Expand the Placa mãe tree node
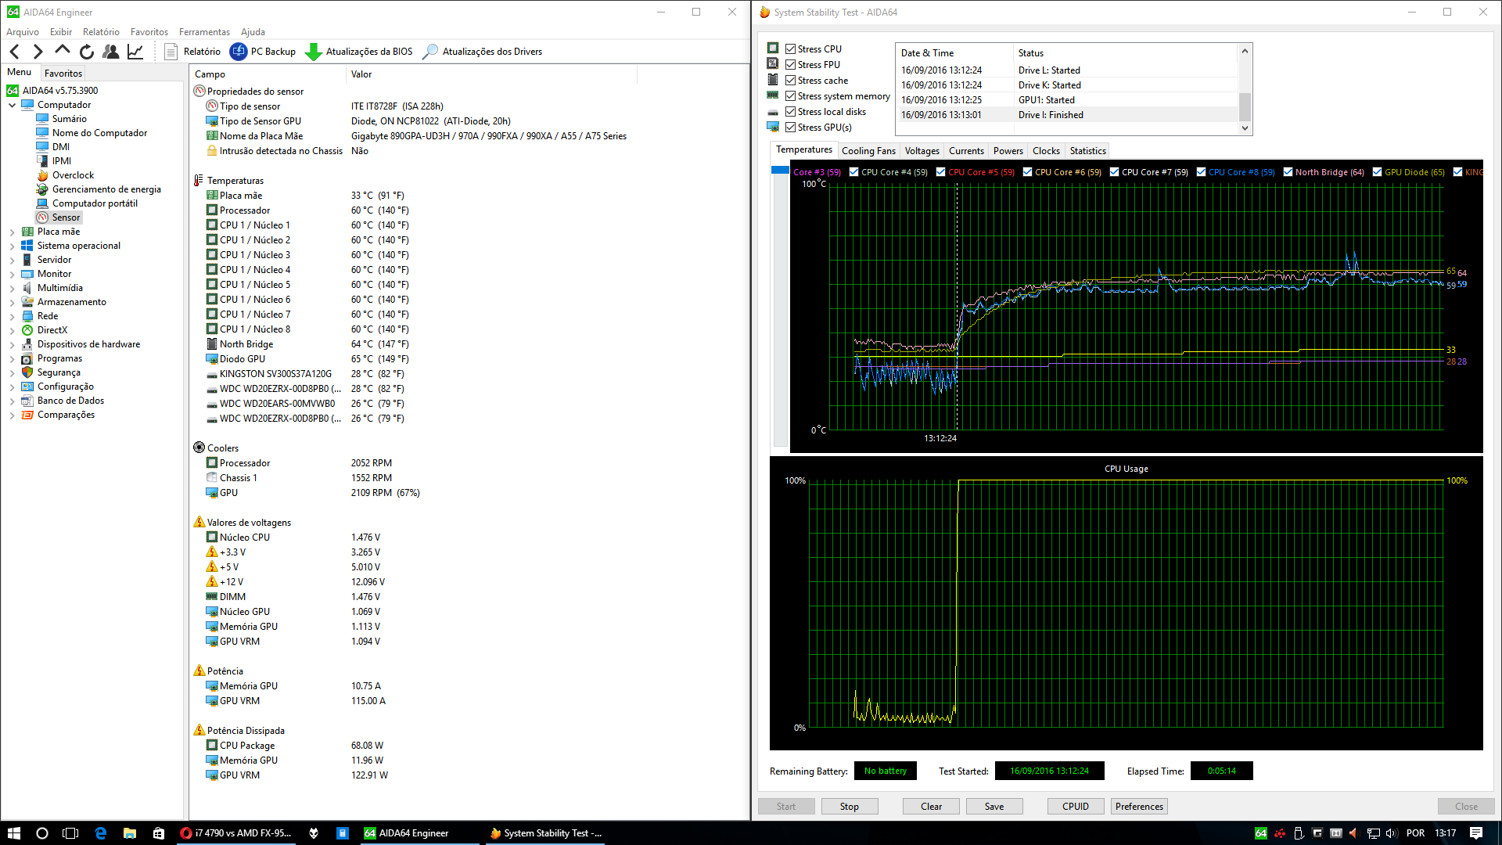1502x845 pixels. click(x=13, y=232)
